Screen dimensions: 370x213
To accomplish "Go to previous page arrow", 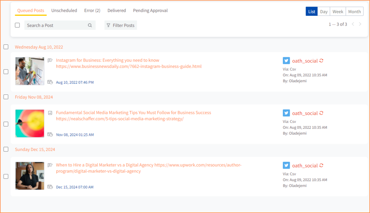I will [353, 24].
